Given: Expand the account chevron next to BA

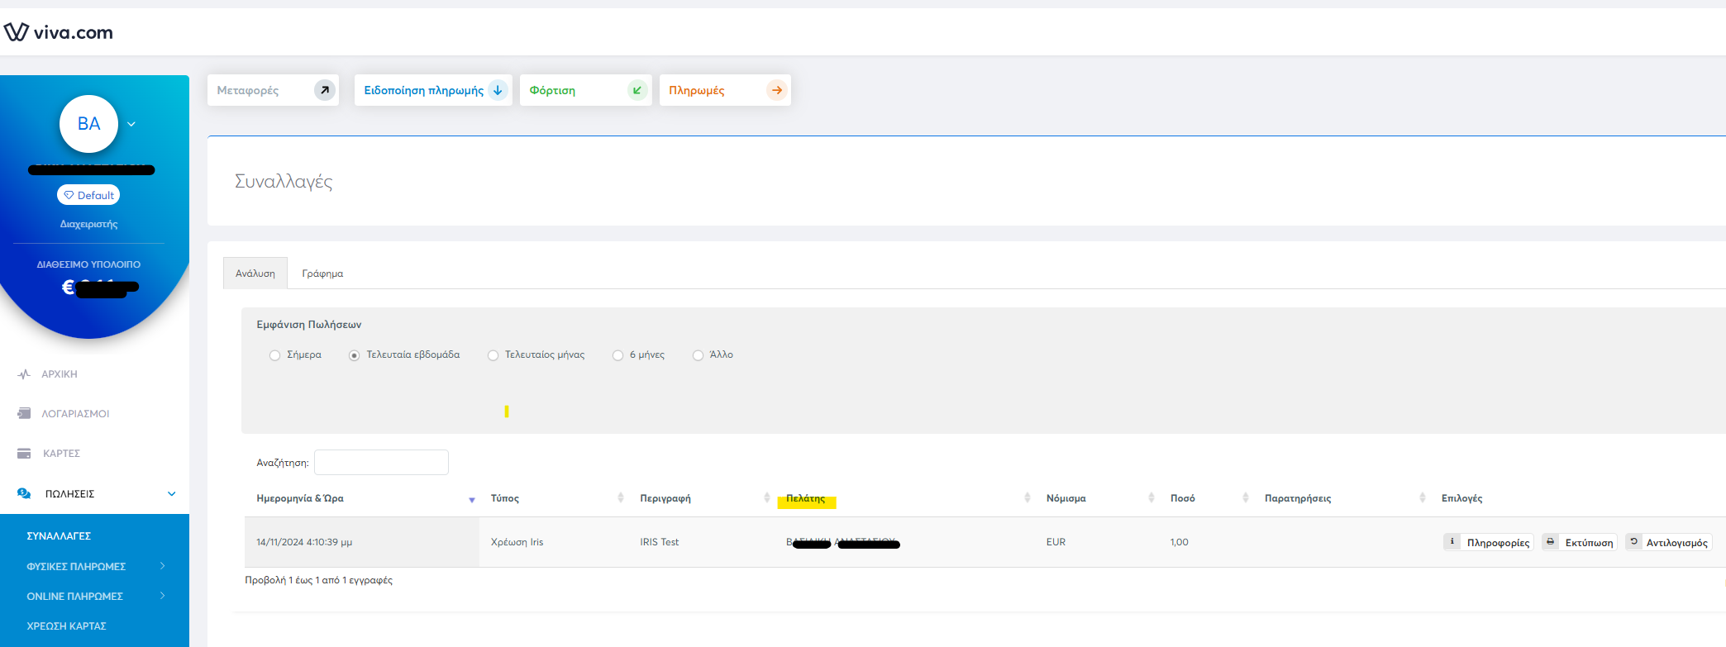Looking at the screenshot, I should pyautogui.click(x=131, y=124).
